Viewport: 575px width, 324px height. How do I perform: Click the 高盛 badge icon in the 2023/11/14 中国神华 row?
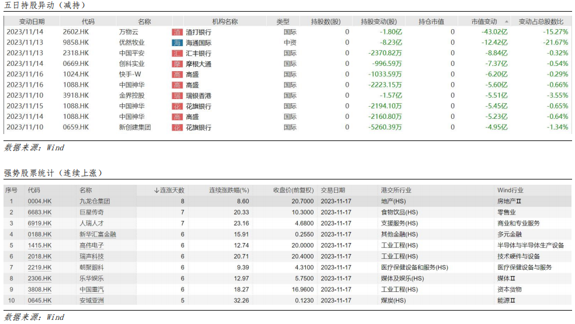[177, 117]
